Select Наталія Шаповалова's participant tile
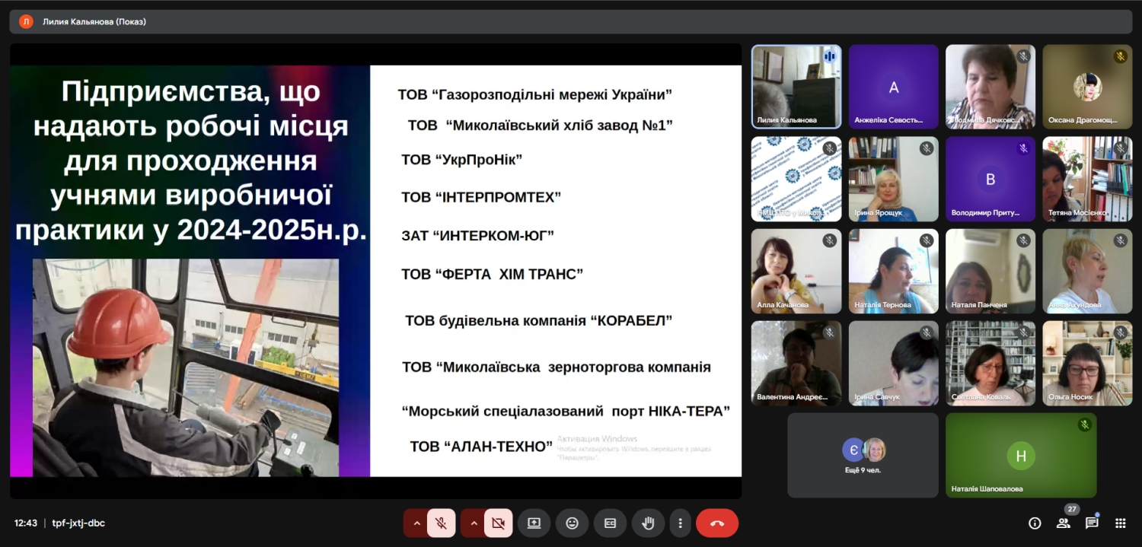The width and height of the screenshot is (1142, 547). [1021, 455]
